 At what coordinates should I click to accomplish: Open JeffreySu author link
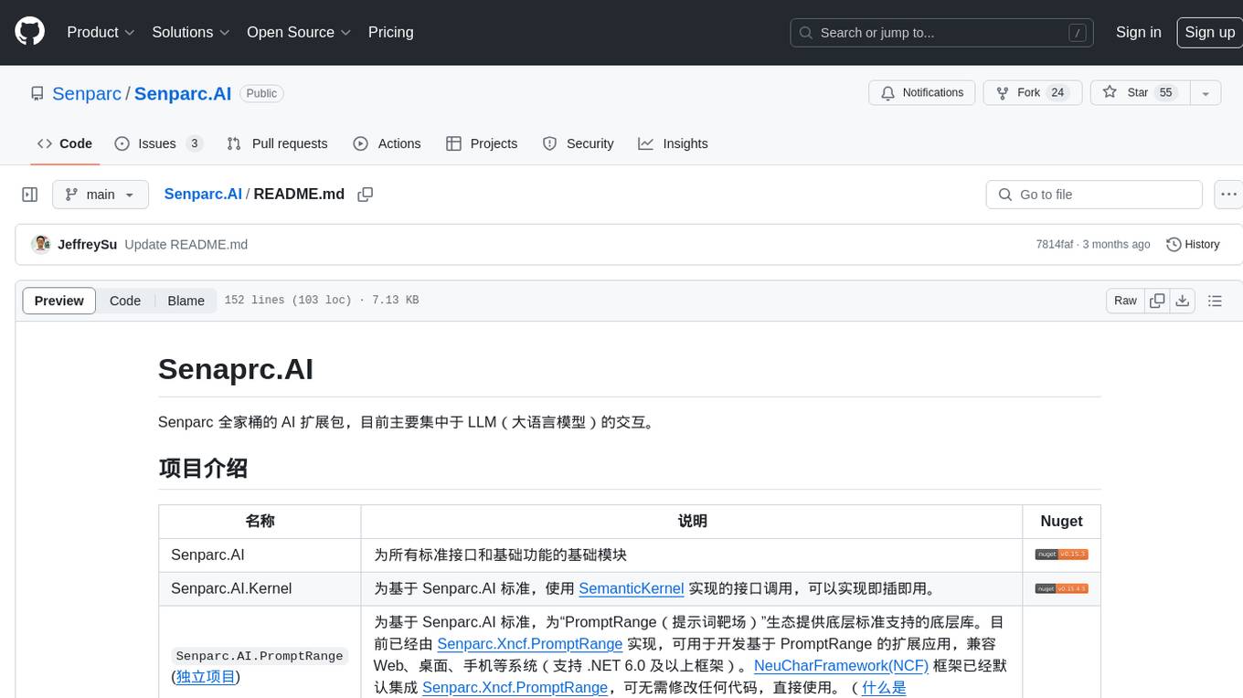87,244
